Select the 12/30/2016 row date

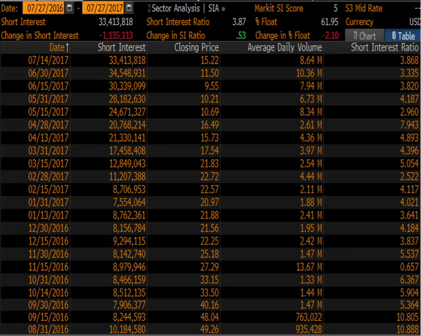(x=48, y=228)
